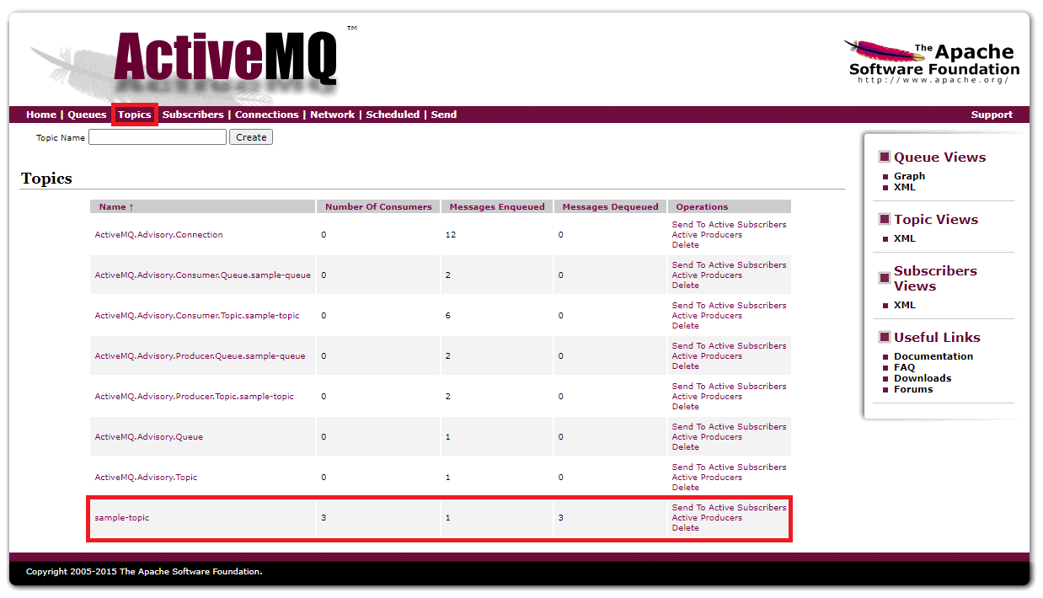Viewport: 1043px width, 598px height.
Task: Open the Downloads link
Action: coord(923,378)
